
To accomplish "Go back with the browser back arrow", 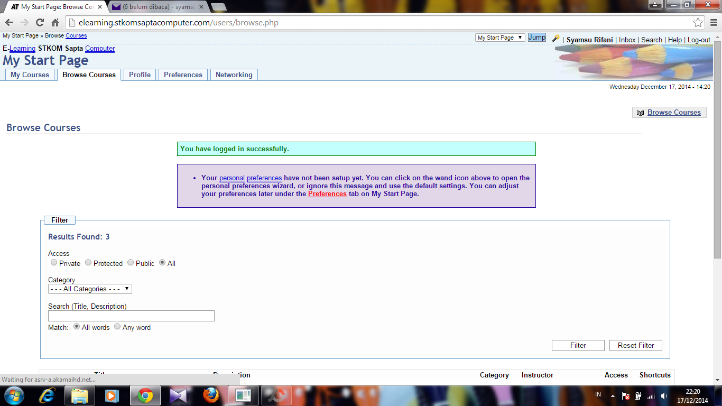I will pyautogui.click(x=9, y=23).
